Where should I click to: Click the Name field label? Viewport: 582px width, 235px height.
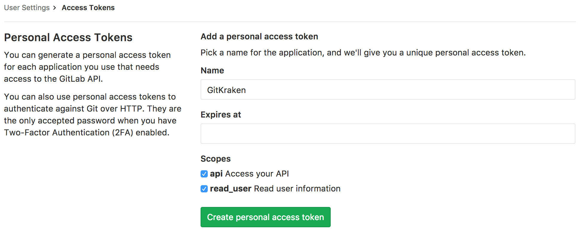click(212, 71)
